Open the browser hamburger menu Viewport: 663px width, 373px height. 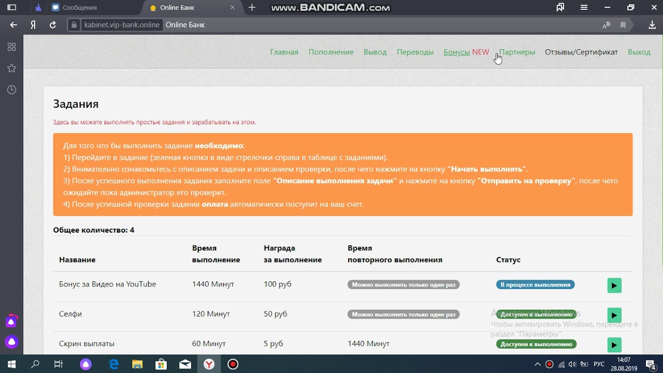click(584, 8)
